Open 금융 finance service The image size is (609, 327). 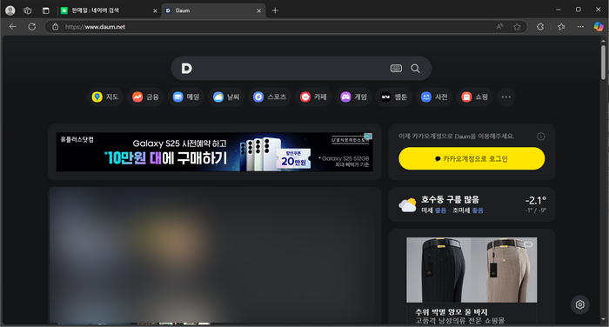point(145,97)
